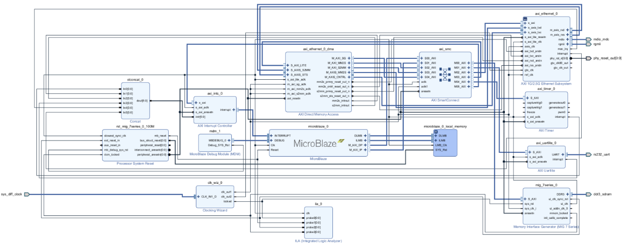Select the rgmii output port symbol
Screen dimensions: 622x249
pyautogui.click(x=588, y=44)
